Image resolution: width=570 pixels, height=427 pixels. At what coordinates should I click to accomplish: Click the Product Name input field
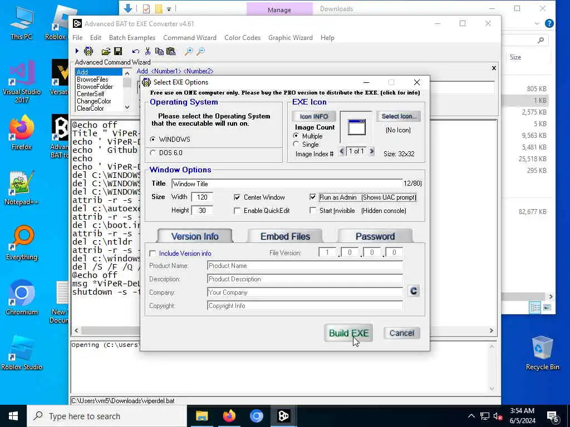pyautogui.click(x=304, y=266)
